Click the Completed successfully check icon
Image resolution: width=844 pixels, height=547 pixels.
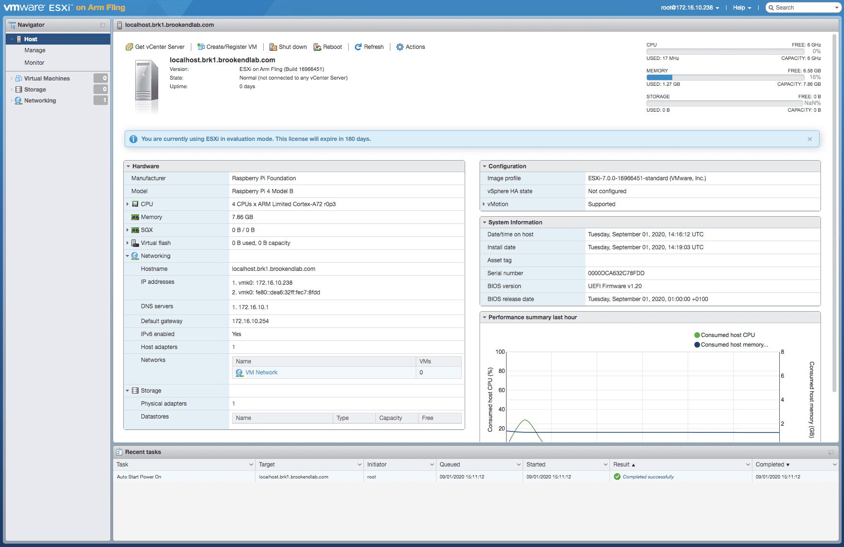tap(617, 477)
